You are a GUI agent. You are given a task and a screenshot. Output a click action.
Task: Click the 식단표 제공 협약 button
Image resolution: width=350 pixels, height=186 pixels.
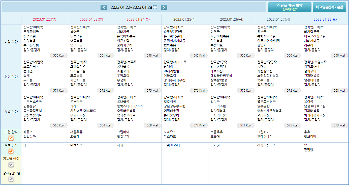290,7
